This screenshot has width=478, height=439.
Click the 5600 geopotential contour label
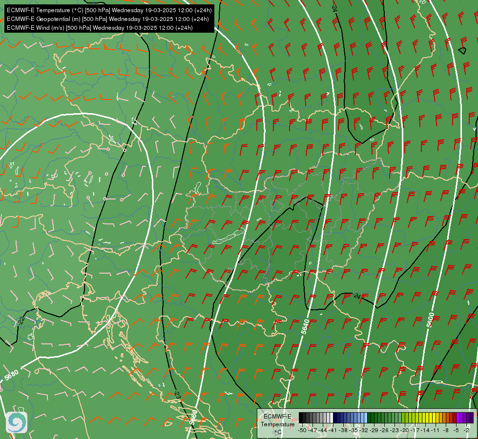click(430, 320)
